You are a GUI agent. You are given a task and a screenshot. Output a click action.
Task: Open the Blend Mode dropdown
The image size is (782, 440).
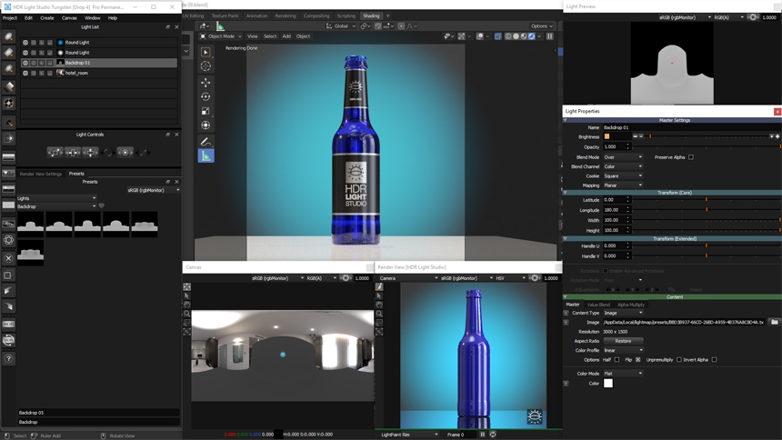pyautogui.click(x=623, y=157)
